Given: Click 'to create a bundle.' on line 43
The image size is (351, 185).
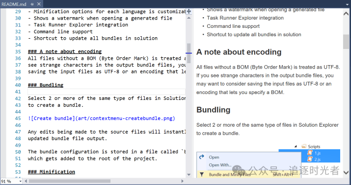Looking at the screenshot, I should pos(56,105).
